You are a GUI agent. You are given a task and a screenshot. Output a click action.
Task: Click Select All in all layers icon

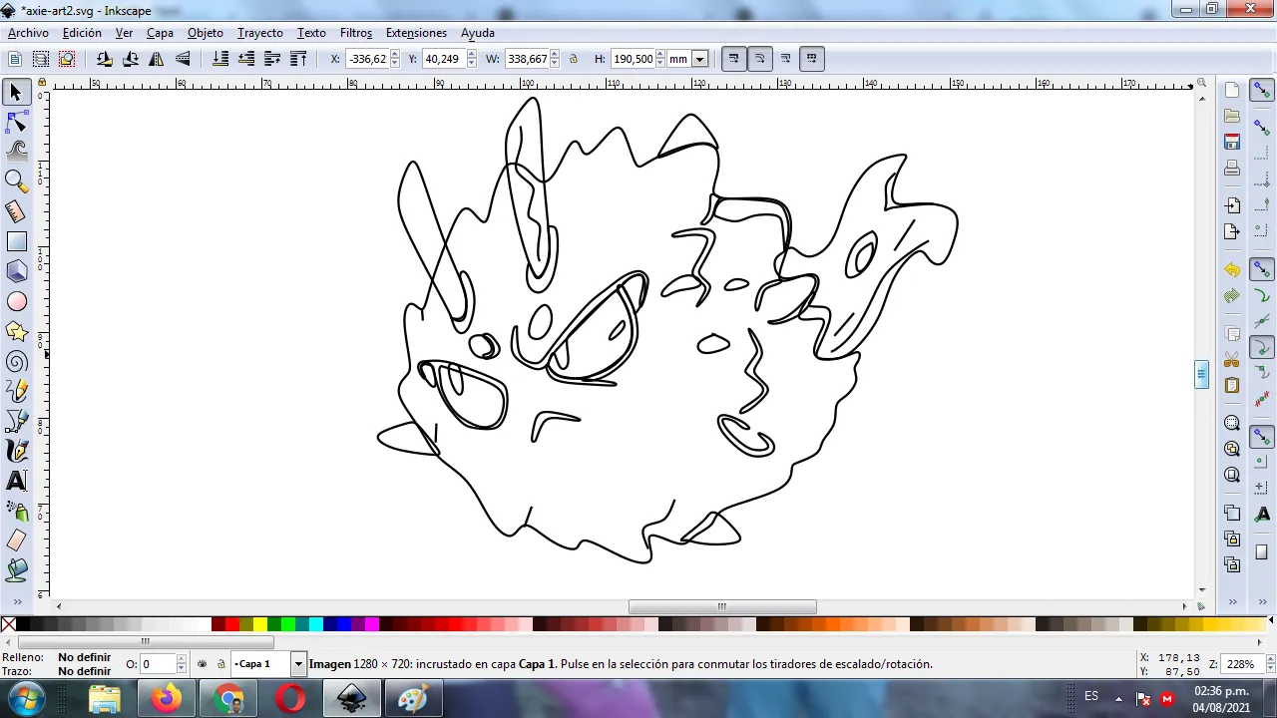click(x=41, y=59)
